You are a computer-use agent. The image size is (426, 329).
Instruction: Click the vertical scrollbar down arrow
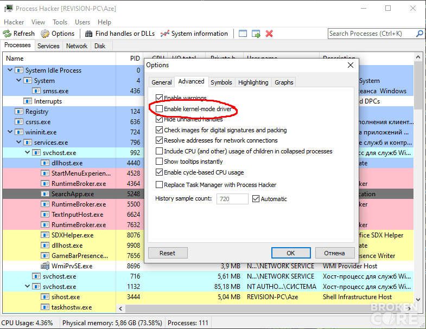(418, 300)
